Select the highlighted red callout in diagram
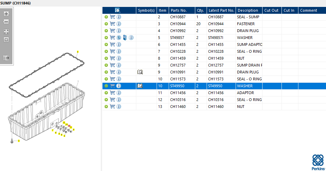 coord(69,126)
